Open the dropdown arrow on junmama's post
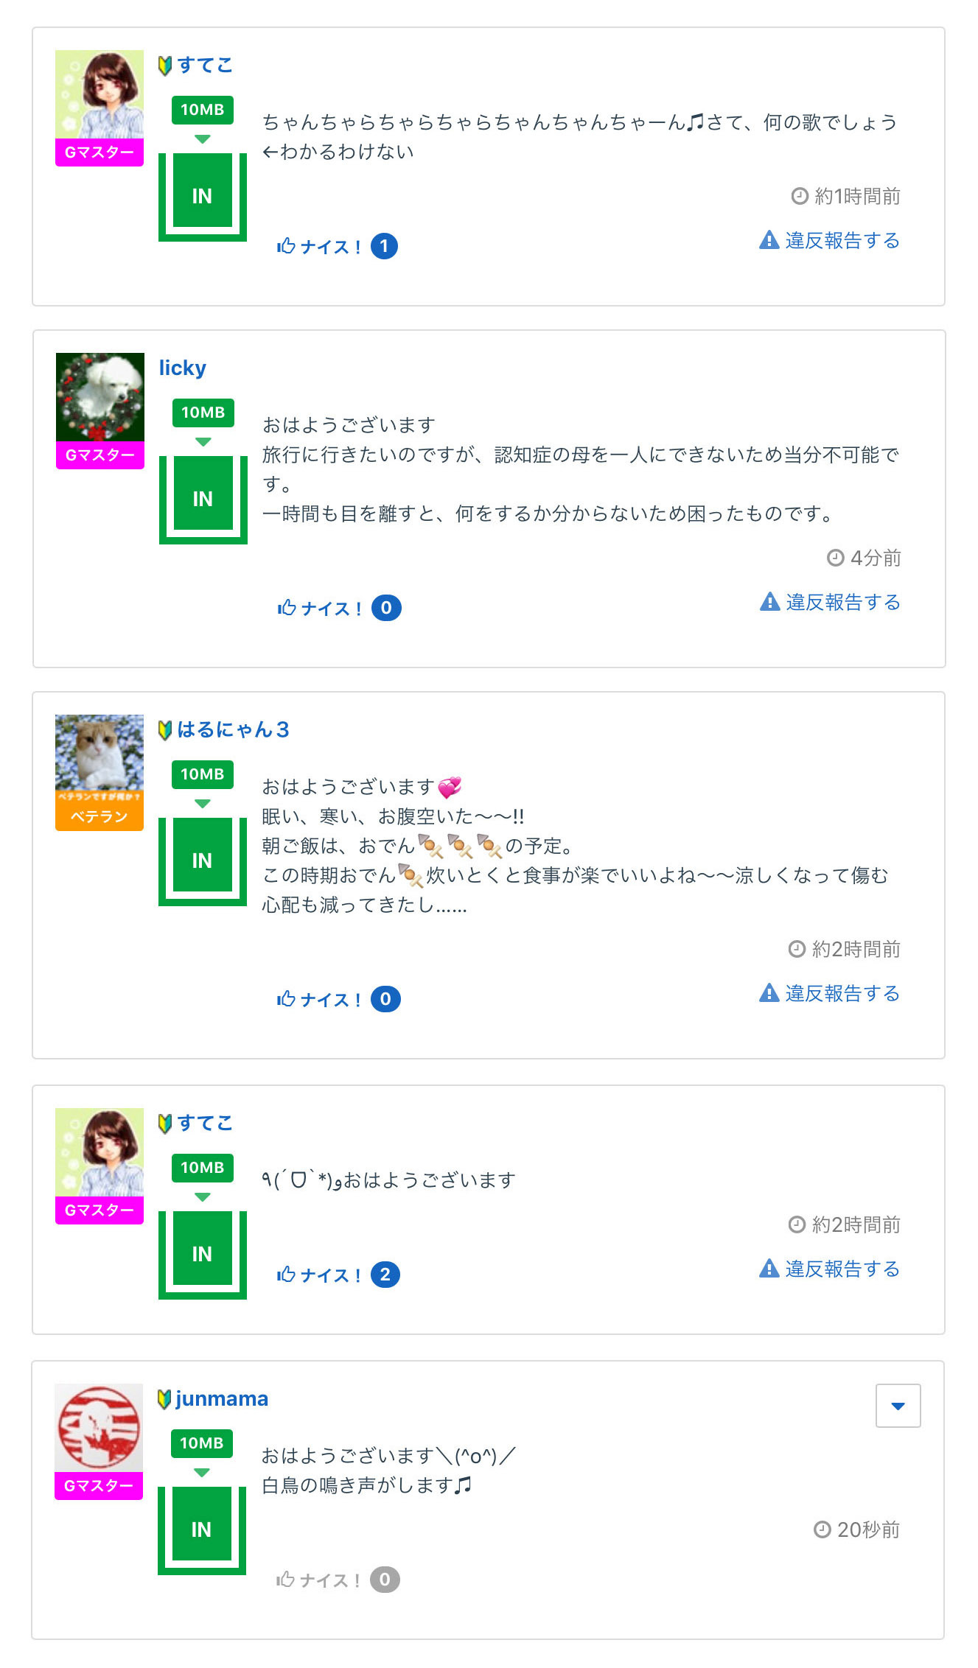Image resolution: width=978 pixels, height=1668 pixels. [898, 1406]
